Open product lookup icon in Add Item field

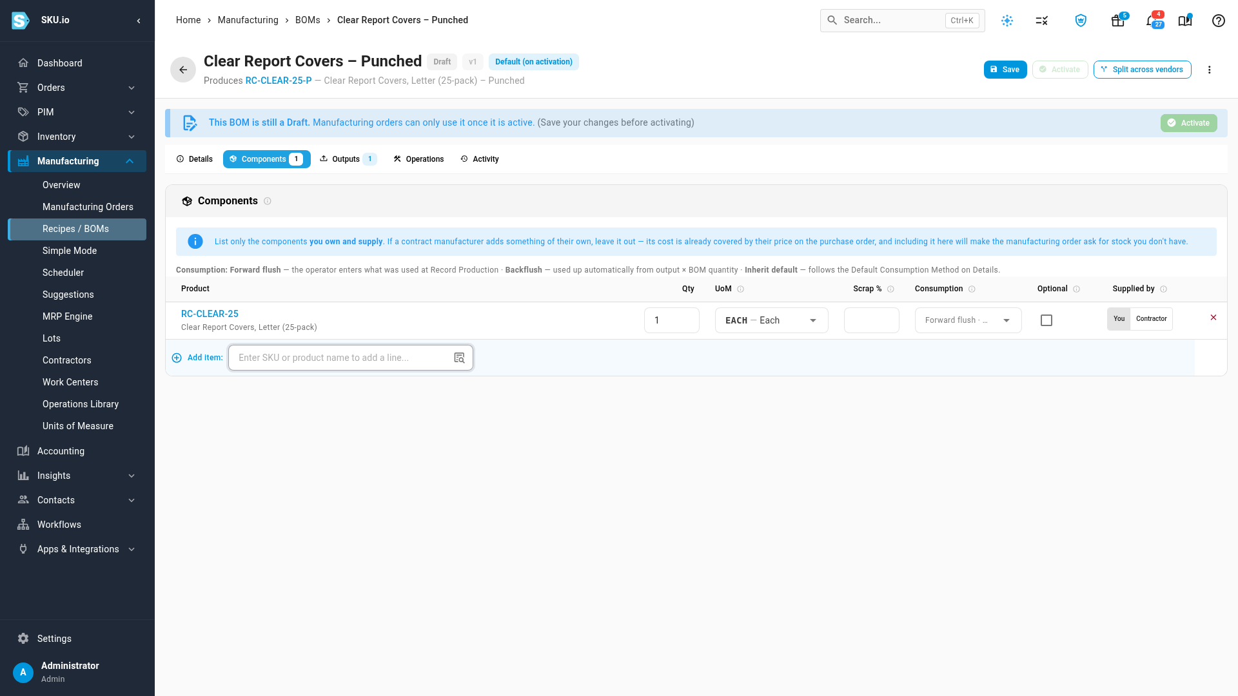click(459, 358)
